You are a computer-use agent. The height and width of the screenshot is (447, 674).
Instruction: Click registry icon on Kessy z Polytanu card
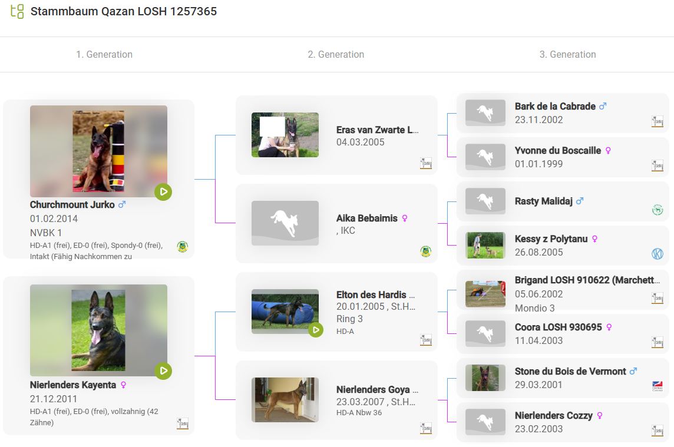pyautogui.click(x=657, y=254)
